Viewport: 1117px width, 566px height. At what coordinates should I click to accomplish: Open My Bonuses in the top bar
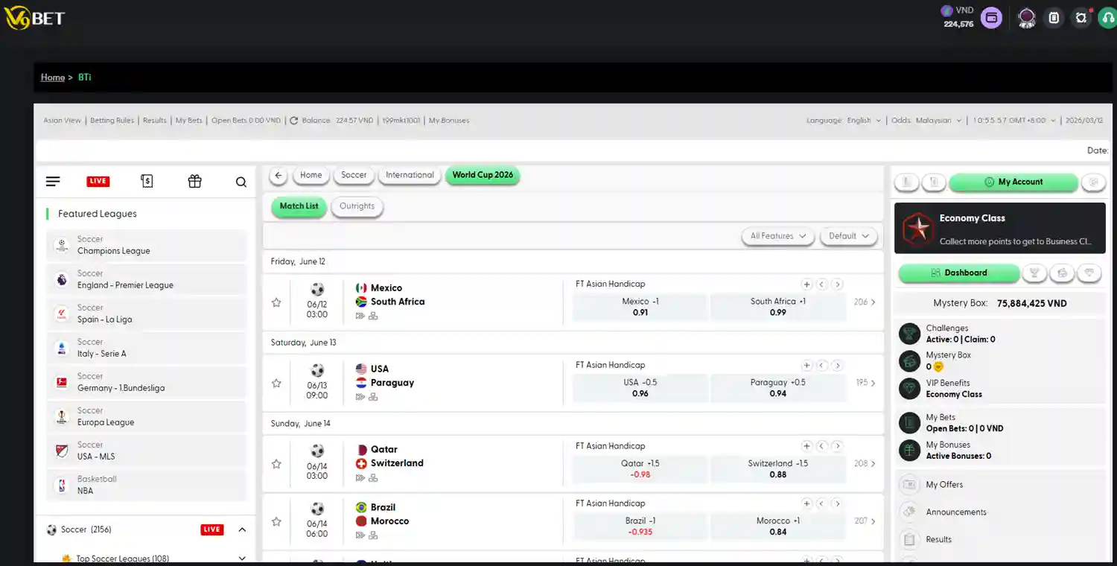pos(448,120)
